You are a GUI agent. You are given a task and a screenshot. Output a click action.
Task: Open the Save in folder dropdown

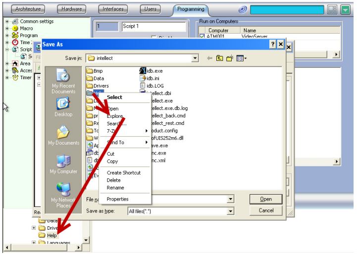coord(195,58)
